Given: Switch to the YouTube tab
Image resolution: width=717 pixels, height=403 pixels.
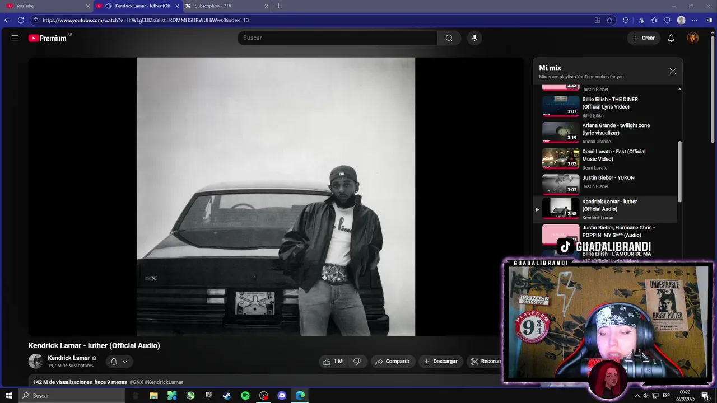Looking at the screenshot, I should click(47, 6).
